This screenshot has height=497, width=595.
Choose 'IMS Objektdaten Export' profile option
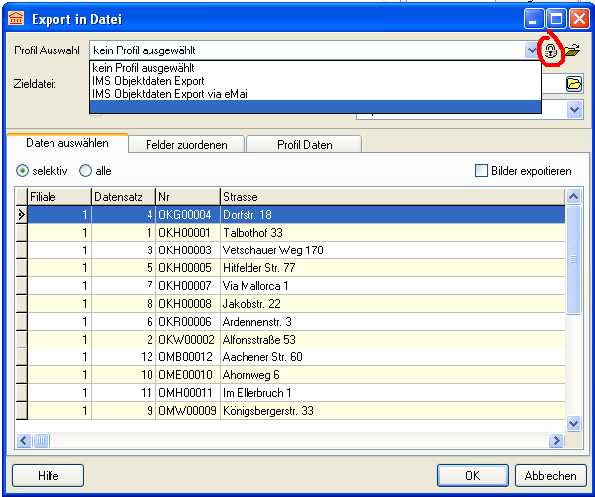148,81
